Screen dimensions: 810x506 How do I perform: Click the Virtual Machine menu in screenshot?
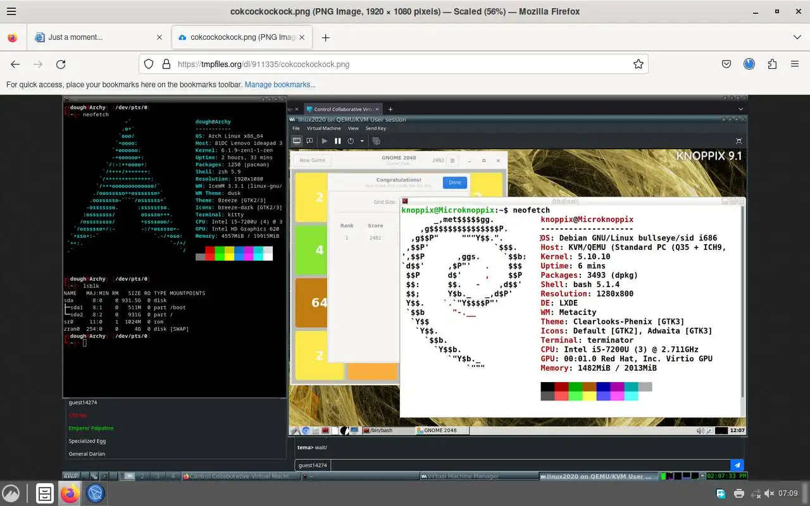[323, 128]
